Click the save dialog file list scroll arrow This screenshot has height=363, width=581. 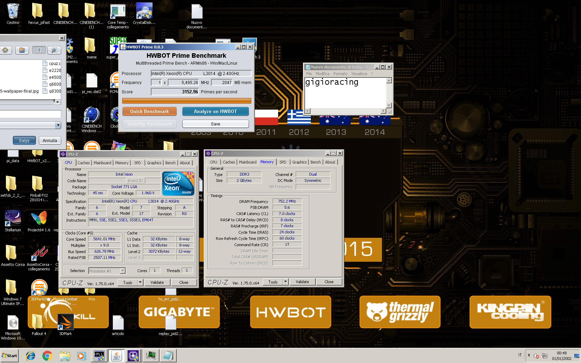[57, 101]
